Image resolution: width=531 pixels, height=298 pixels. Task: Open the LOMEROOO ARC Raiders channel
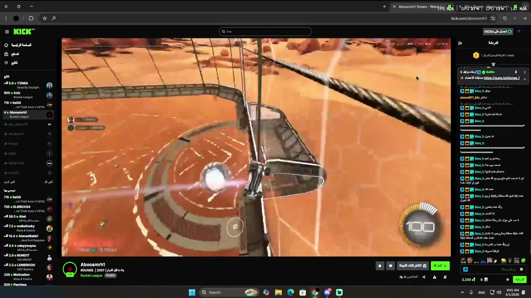28,267
